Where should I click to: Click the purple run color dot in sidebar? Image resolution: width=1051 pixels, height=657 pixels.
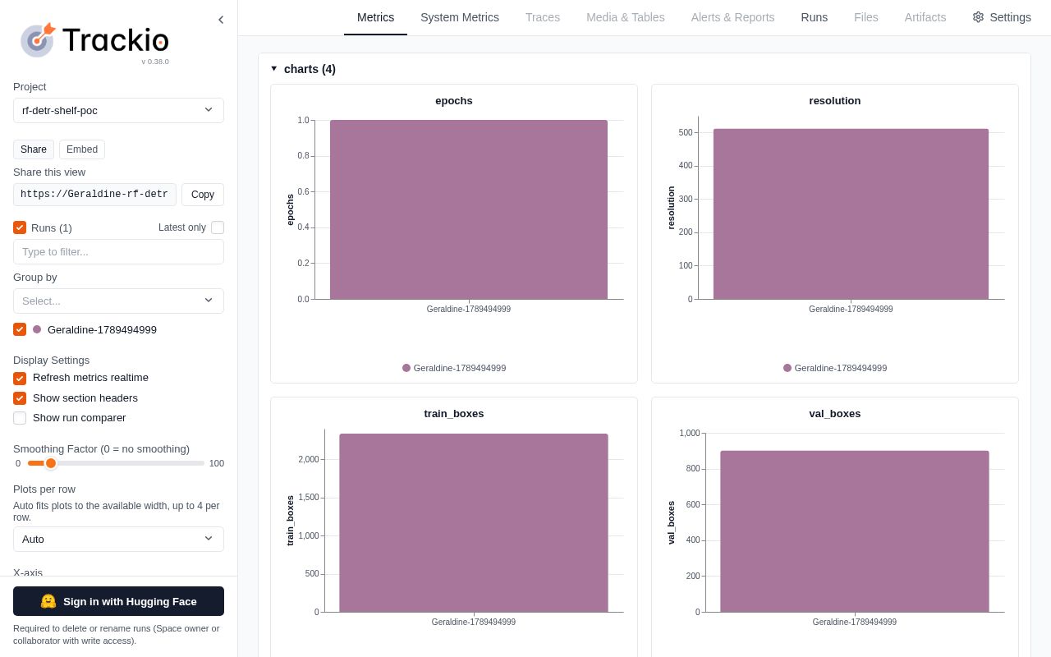coord(37,329)
